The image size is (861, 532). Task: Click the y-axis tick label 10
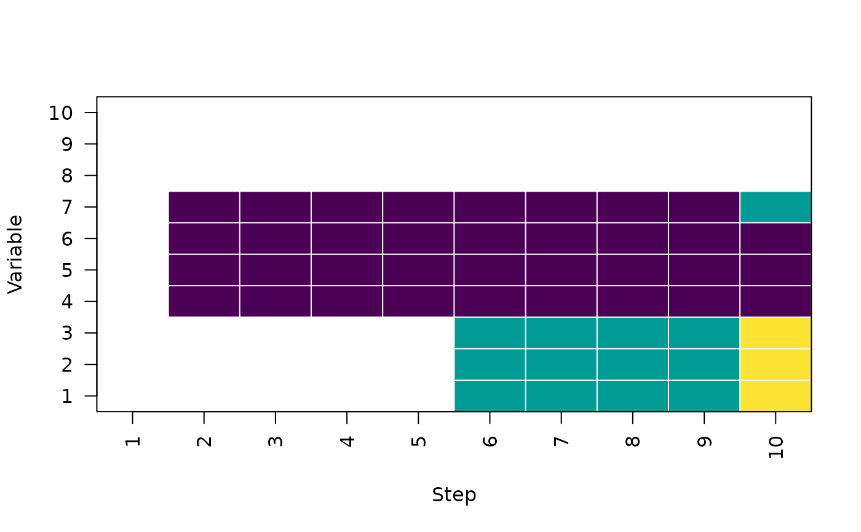click(x=61, y=113)
